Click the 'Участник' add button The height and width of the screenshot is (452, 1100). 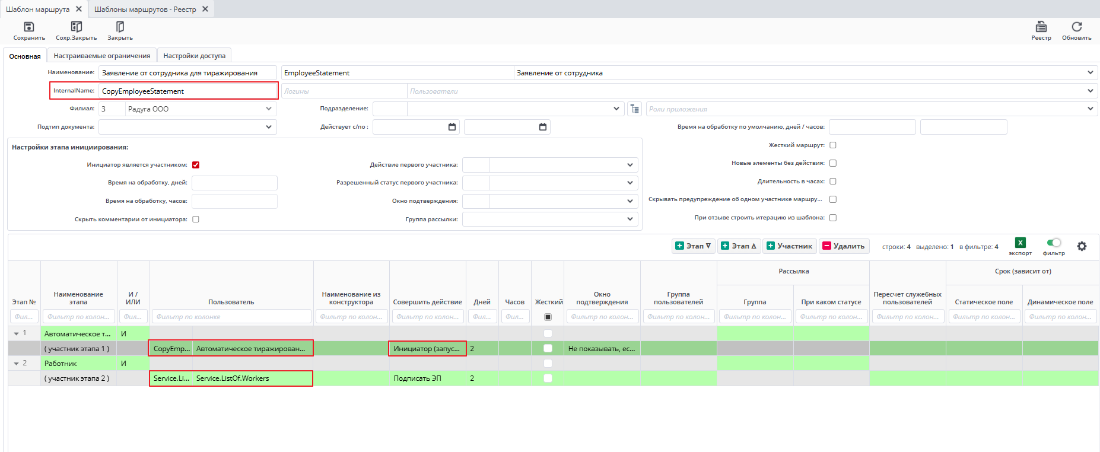pos(789,246)
